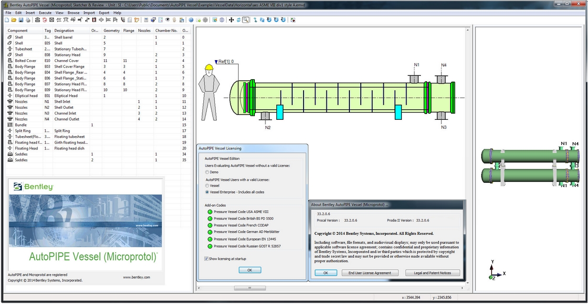Select the Split Ring component row
Viewport: 588px width, 304px height.
point(98,131)
